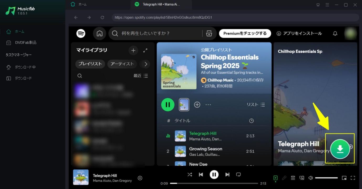Open Chillhop Essentials Sp header in right panel
The image size is (362, 189).
tap(300, 51)
